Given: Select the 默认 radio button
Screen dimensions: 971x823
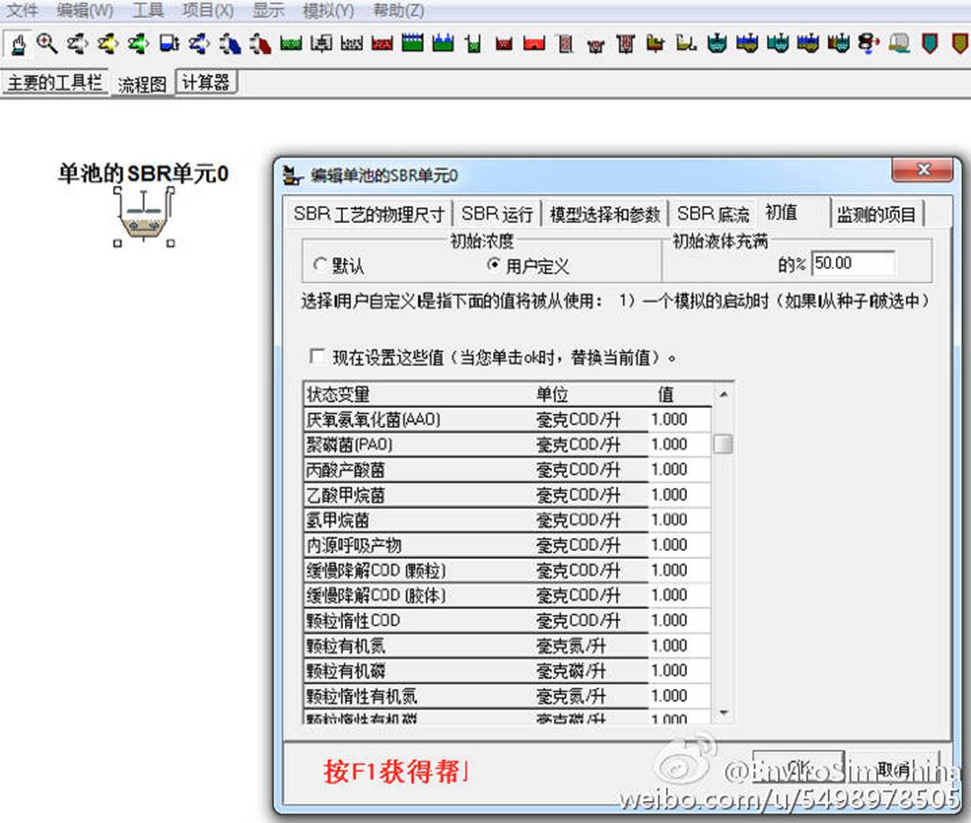Looking at the screenshot, I should [x=320, y=264].
